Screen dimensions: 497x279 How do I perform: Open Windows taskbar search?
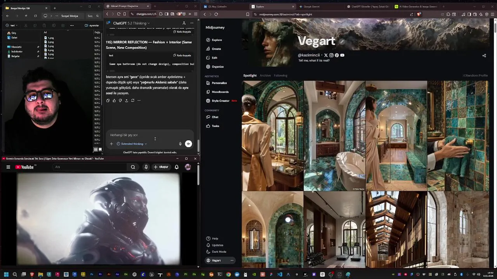point(15,275)
